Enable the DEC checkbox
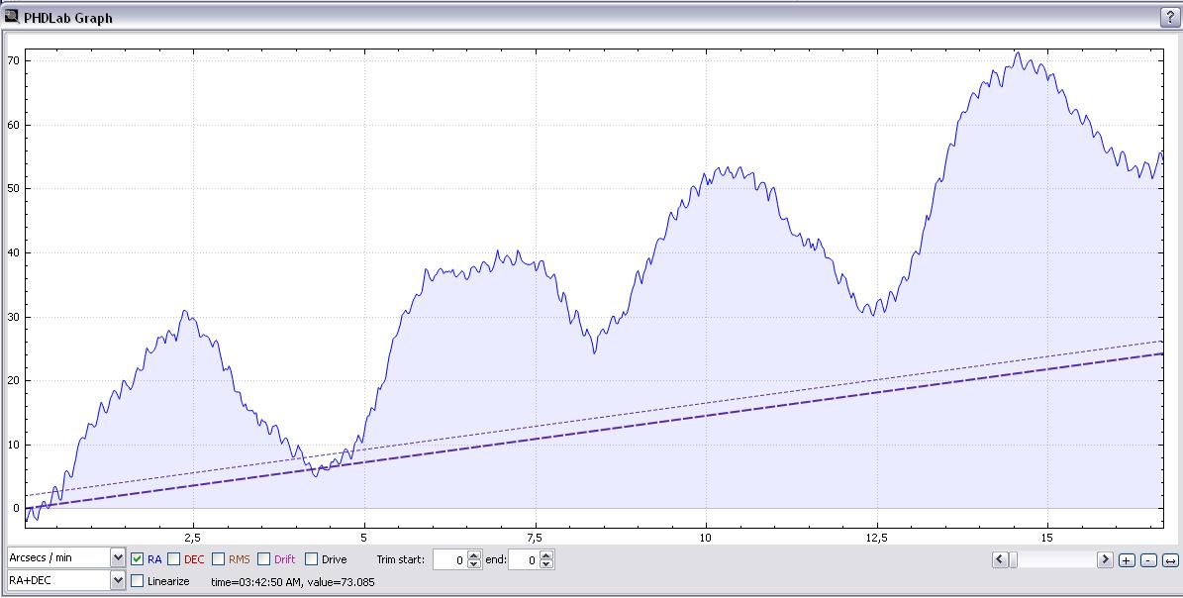This screenshot has width=1183, height=598. point(173,558)
